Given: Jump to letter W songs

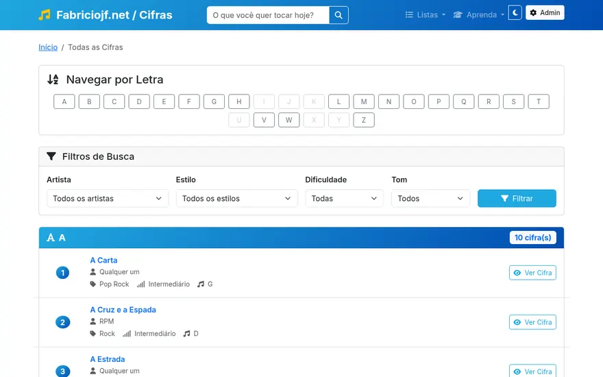Looking at the screenshot, I should pos(289,120).
